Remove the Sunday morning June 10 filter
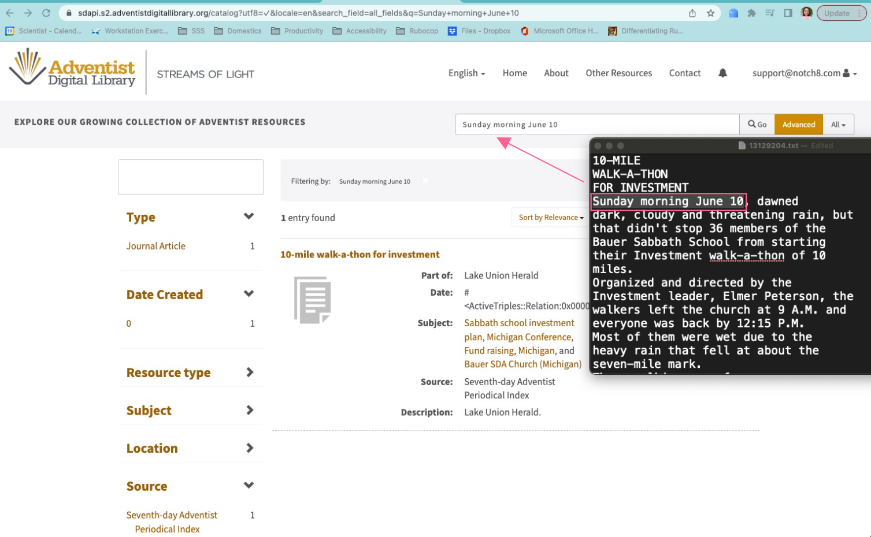 (425, 181)
